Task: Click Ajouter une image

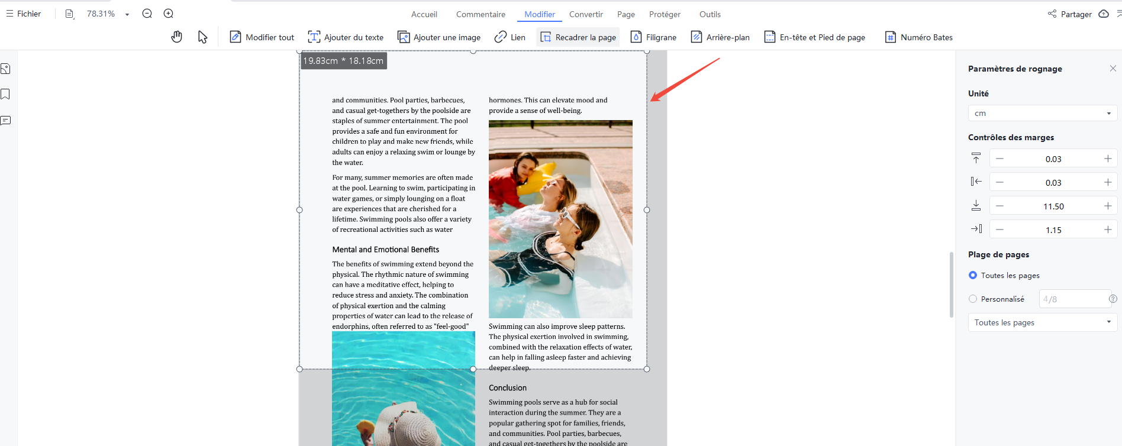Action: click(439, 37)
